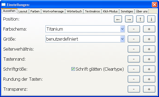The image size is (159, 97).
Task: Switch to the Layout tab
Action: pyautogui.click(x=23, y=11)
